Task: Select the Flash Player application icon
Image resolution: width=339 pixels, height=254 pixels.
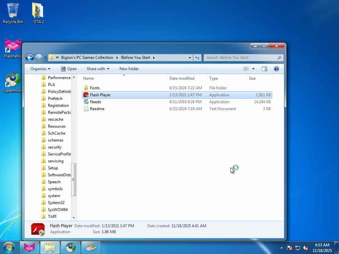Action: click(x=86, y=95)
